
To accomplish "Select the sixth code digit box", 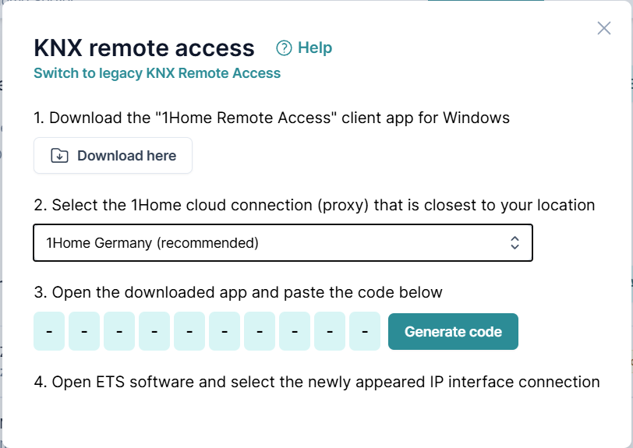I will [225, 332].
